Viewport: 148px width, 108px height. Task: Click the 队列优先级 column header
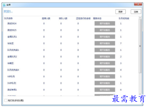[124, 18]
